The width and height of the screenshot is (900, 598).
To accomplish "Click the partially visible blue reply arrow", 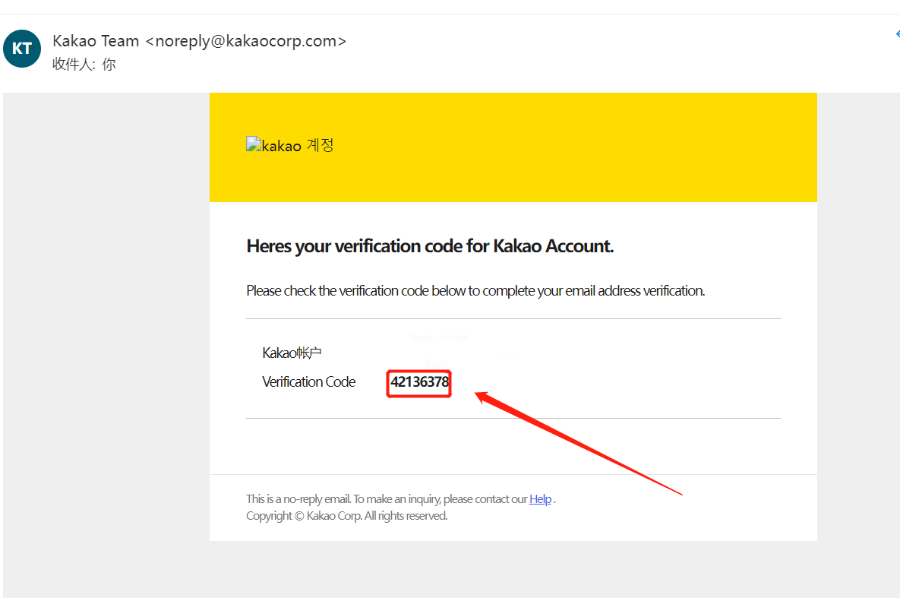I will coord(897,35).
